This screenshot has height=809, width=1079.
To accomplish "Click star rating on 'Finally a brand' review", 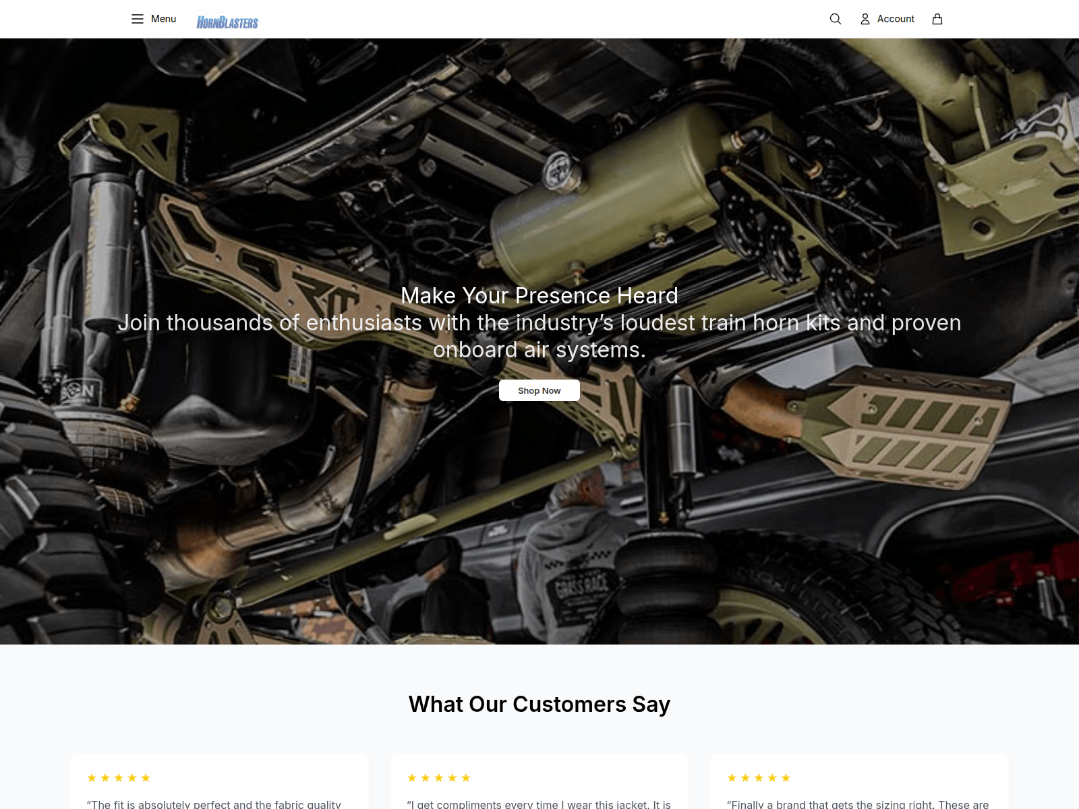I will (x=759, y=778).
